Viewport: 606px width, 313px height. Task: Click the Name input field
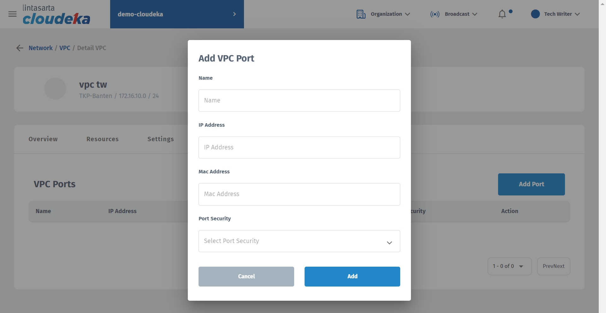pos(299,101)
